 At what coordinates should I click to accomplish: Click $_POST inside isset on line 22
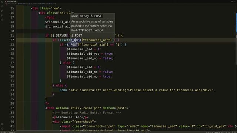[x=76, y=40]
